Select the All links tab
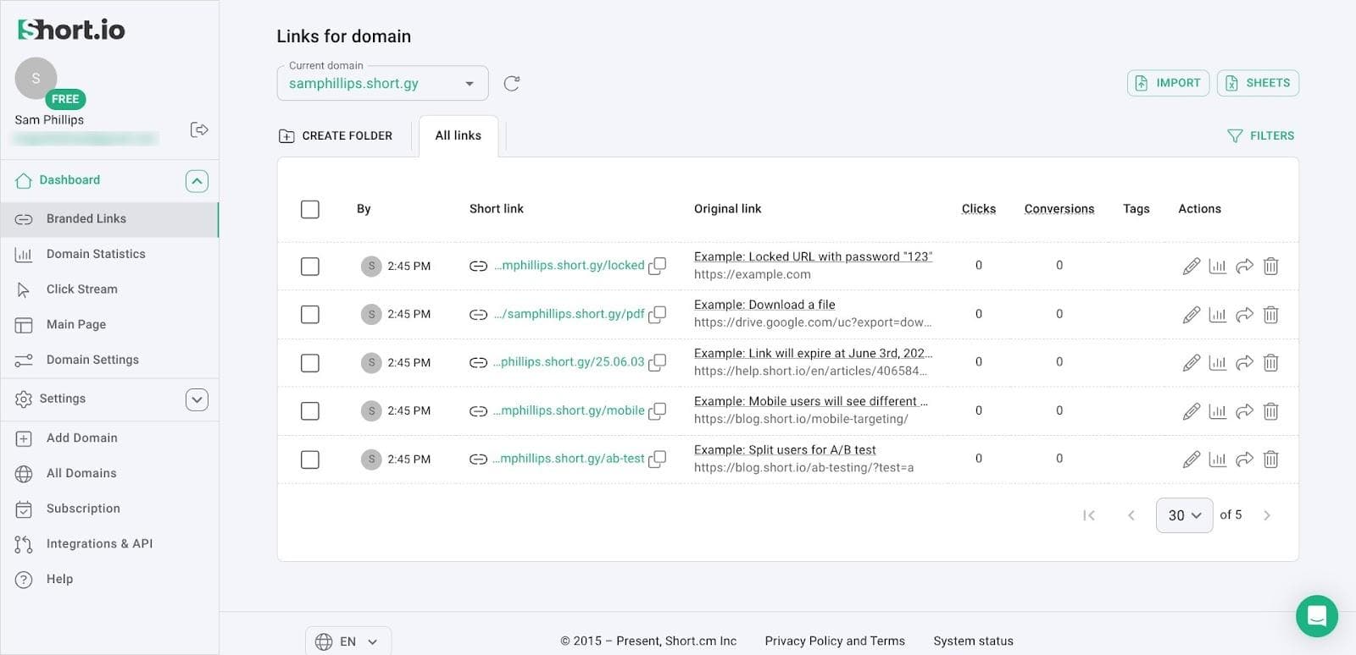1356x655 pixels. tap(458, 135)
